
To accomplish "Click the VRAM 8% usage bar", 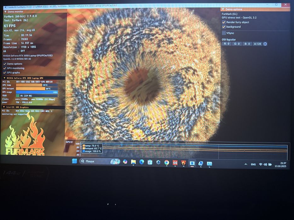I will click(x=37, y=96).
